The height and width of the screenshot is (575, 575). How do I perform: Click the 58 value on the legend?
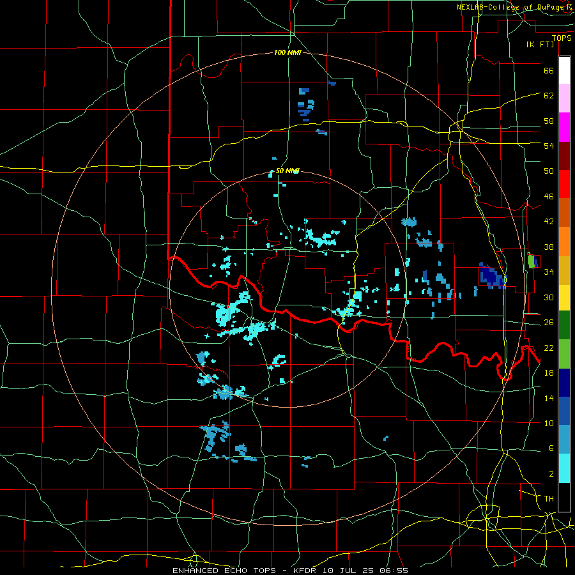tap(549, 121)
